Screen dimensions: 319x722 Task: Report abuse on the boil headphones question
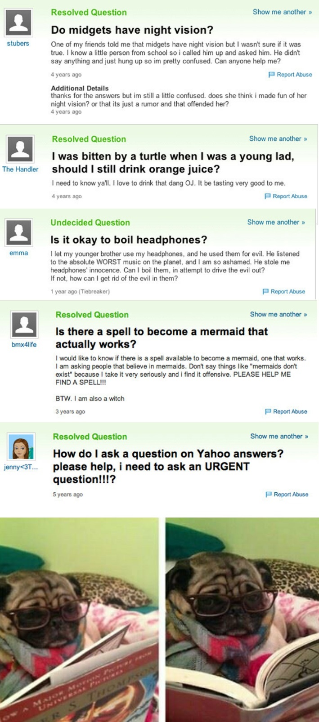284,291
